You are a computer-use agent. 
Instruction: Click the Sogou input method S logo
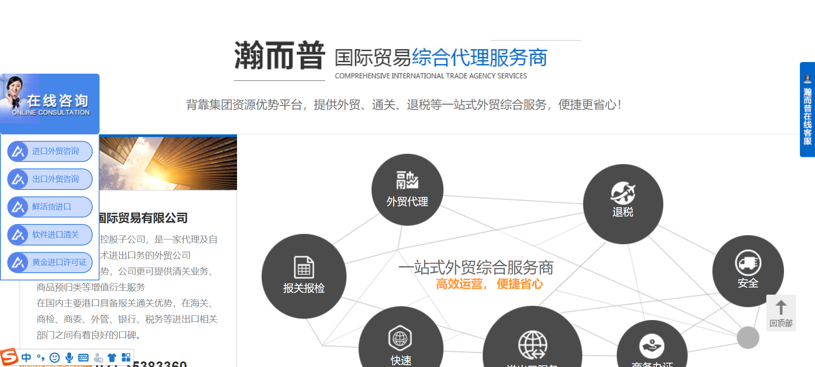(9, 357)
